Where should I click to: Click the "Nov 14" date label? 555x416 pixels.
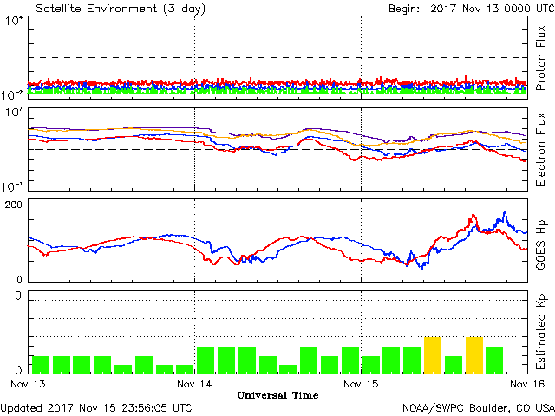coord(194,384)
